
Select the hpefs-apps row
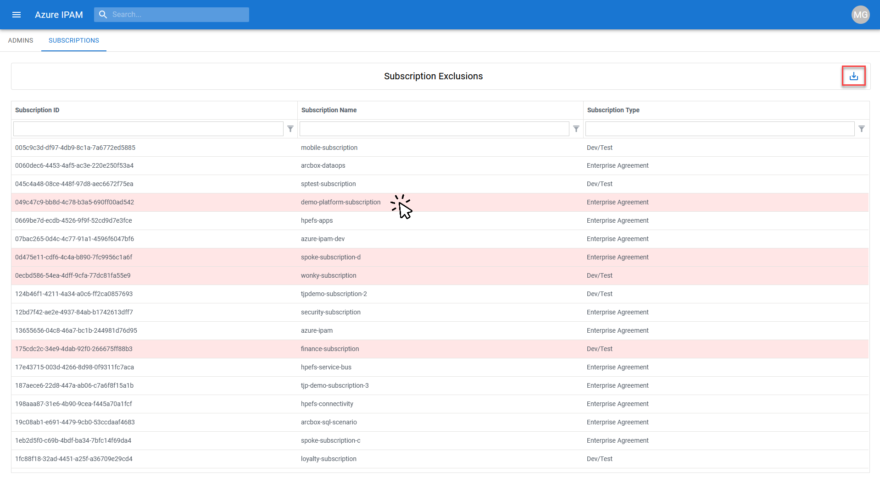click(440, 220)
